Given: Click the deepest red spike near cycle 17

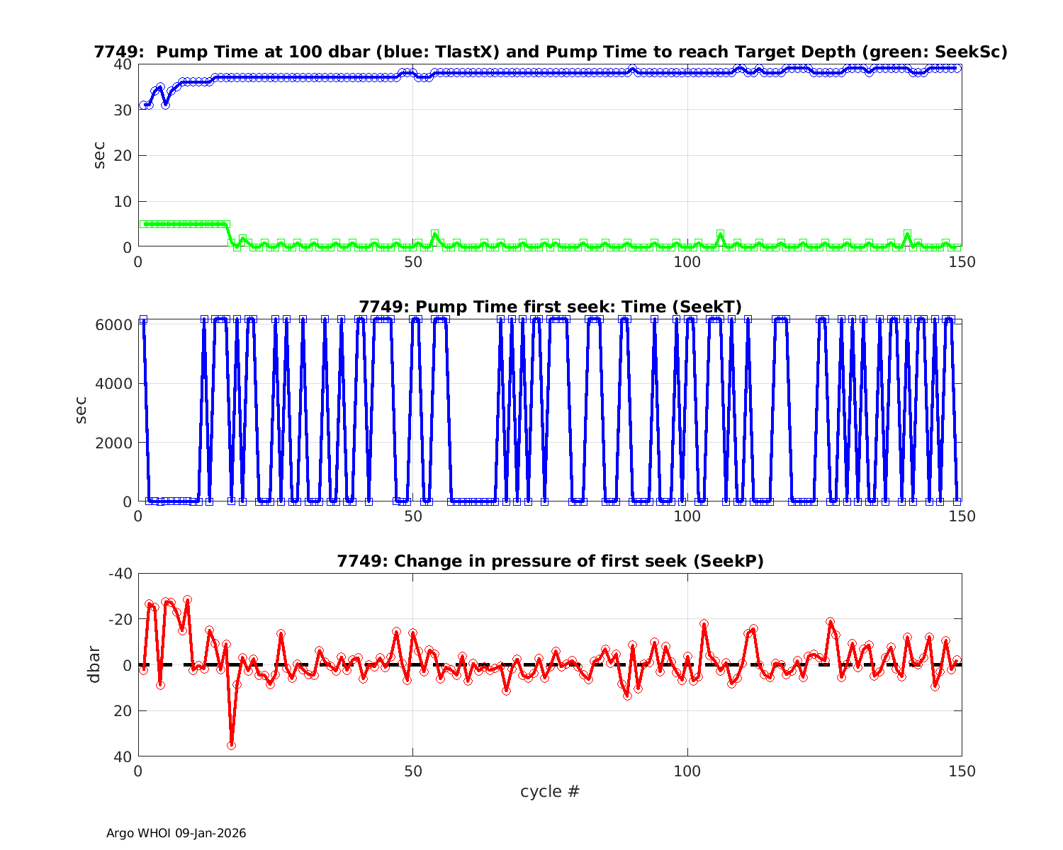Looking at the screenshot, I should coord(232,745).
